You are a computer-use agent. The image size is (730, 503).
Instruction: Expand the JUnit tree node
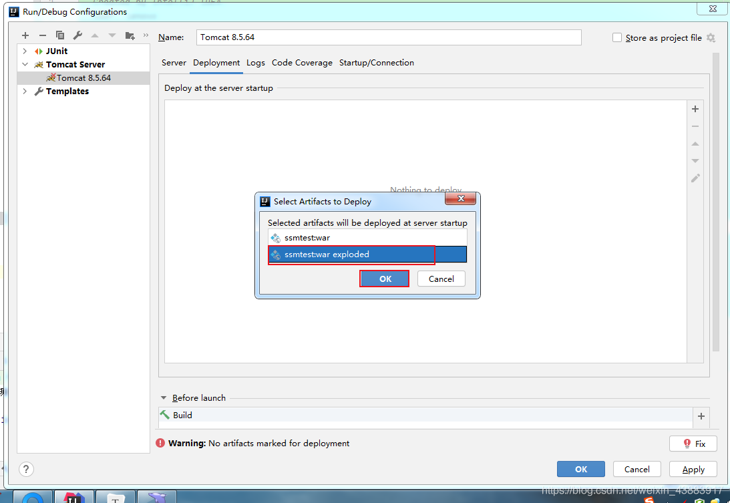(25, 51)
